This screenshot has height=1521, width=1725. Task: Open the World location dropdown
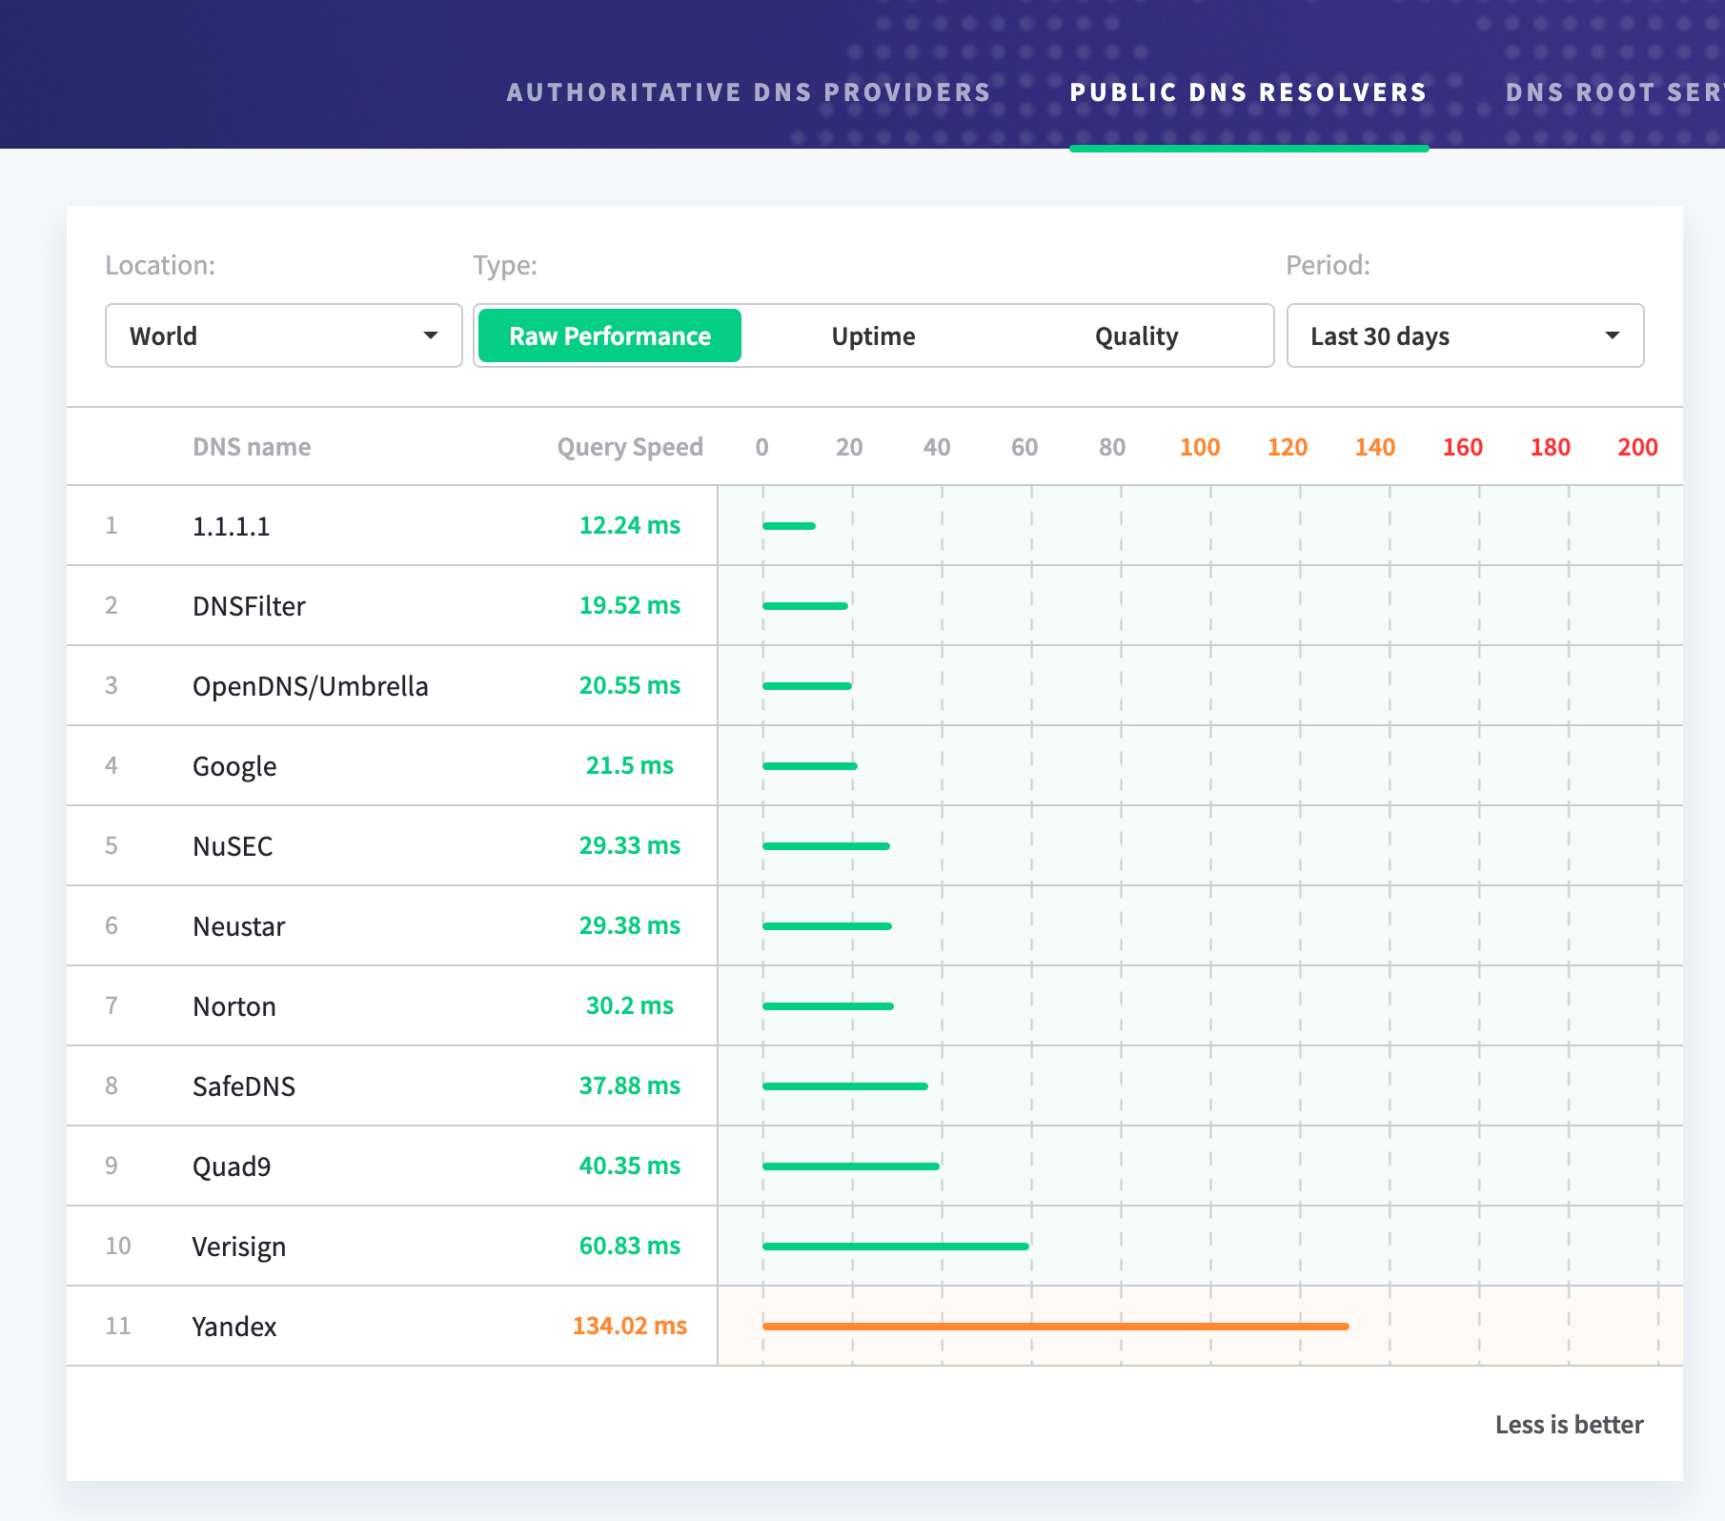coord(284,335)
